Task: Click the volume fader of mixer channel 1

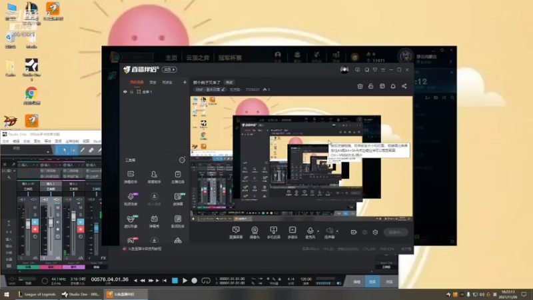Action: click(x=28, y=224)
